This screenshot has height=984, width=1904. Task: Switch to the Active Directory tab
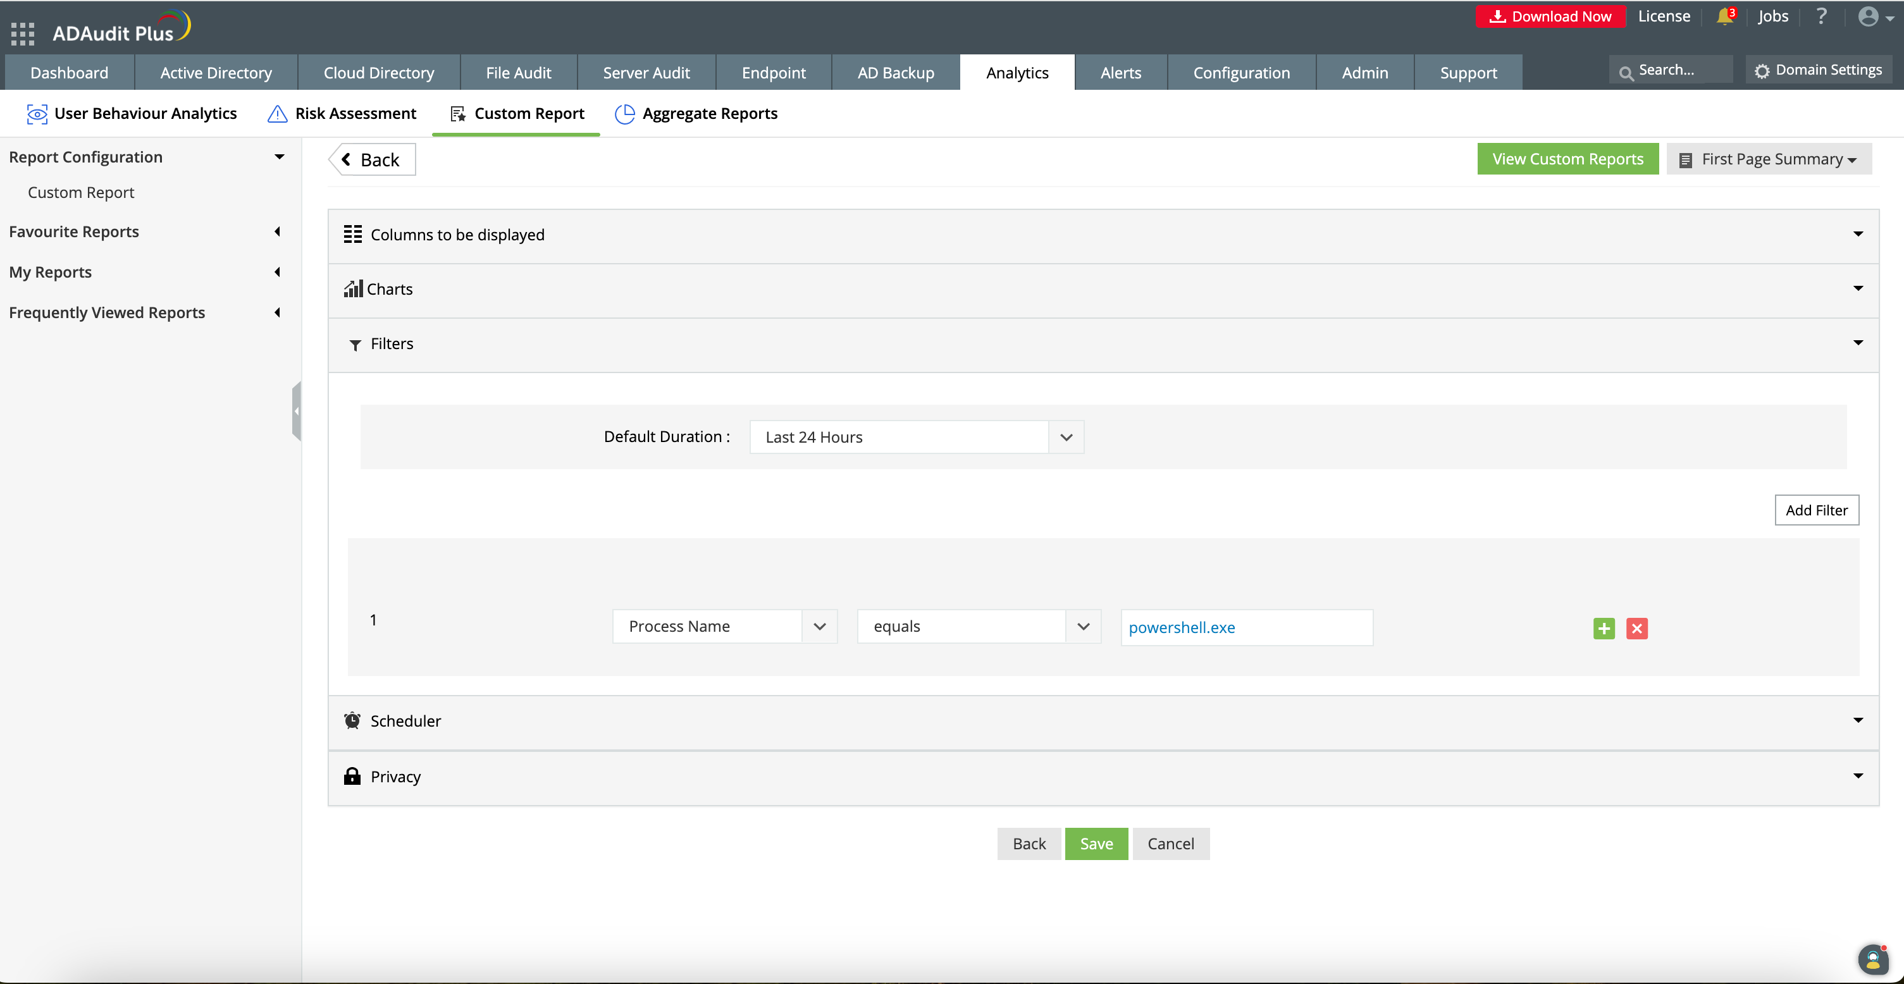[x=216, y=72]
